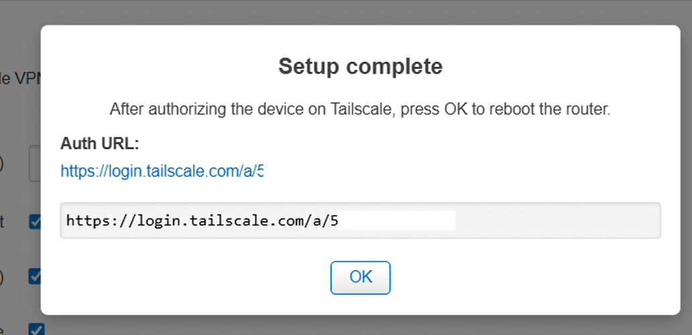
Task: Click the 'Setup complete' dialog heading
Action: (x=360, y=66)
